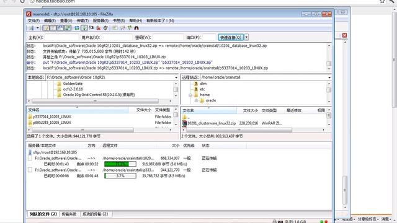Select queued transfer of size 668,734,007
This screenshot has width=397, height=223.
click(x=170, y=159)
